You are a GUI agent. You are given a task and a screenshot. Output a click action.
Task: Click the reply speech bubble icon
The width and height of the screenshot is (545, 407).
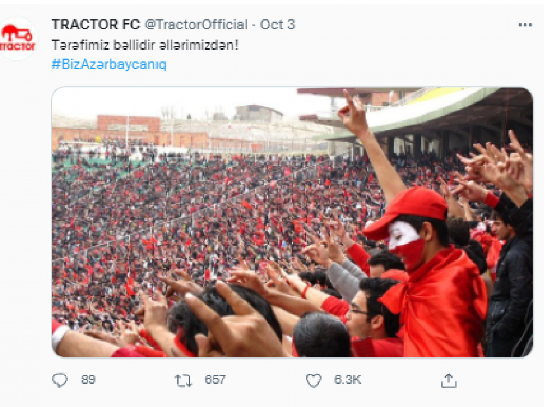60,380
